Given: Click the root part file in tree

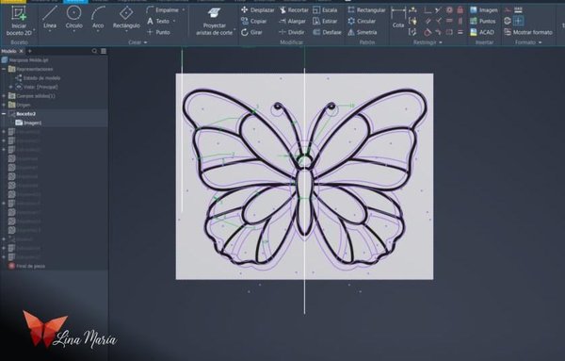Looking at the screenshot, I should pyautogui.click(x=24, y=60).
